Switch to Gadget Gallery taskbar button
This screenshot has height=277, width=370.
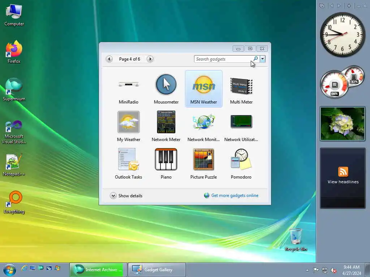(157, 270)
